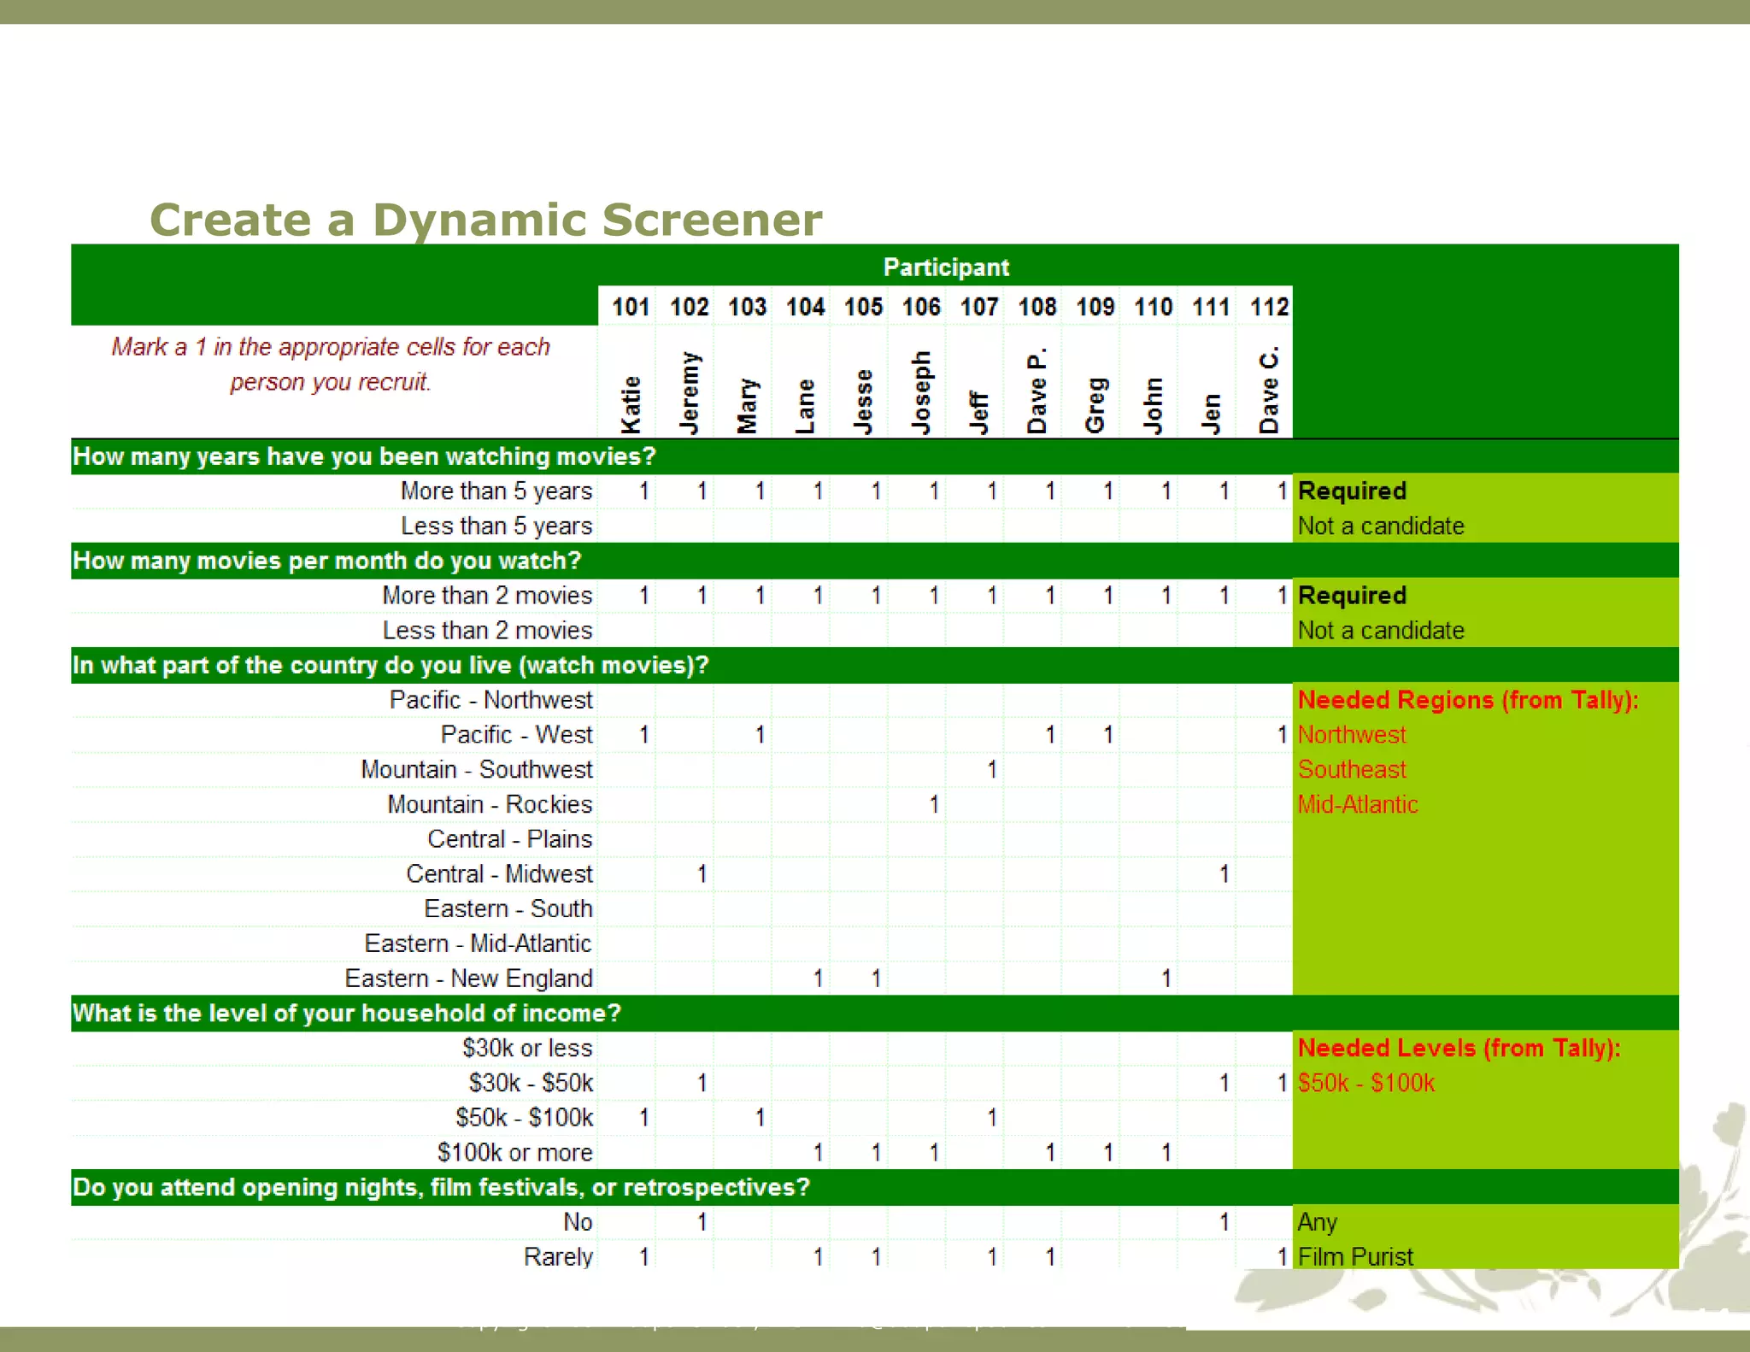This screenshot has height=1352, width=1750.
Task: Select the 'Mountain - Southwest' row label
Action: [477, 770]
